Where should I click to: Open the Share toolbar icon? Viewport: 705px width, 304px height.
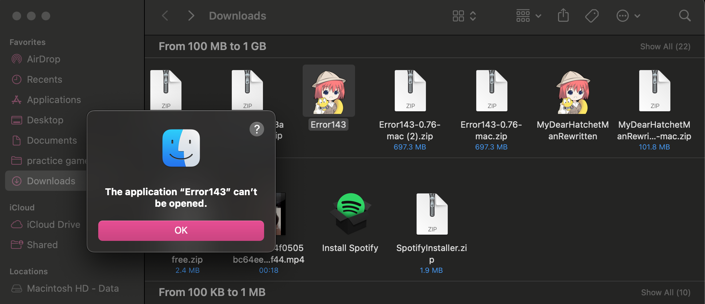coord(563,16)
